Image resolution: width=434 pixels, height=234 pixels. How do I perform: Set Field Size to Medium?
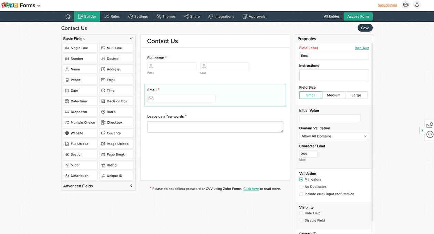(x=333, y=95)
